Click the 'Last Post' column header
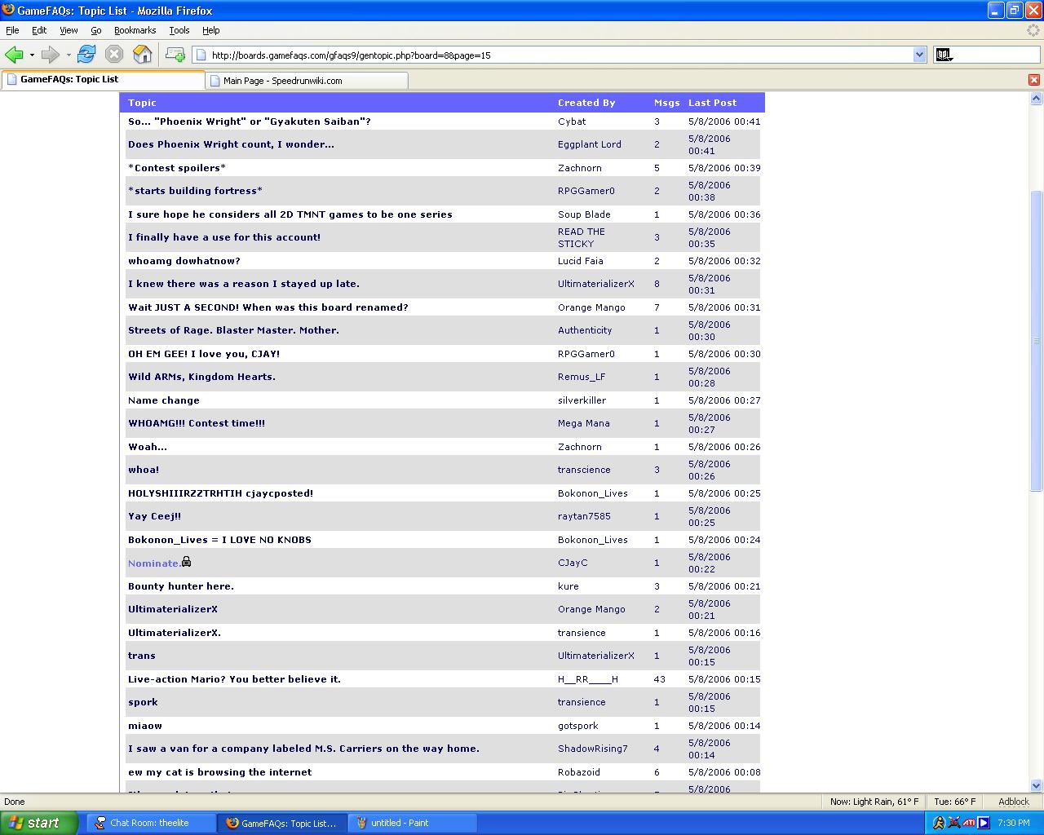Viewport: 1044px width, 835px height. (x=712, y=103)
